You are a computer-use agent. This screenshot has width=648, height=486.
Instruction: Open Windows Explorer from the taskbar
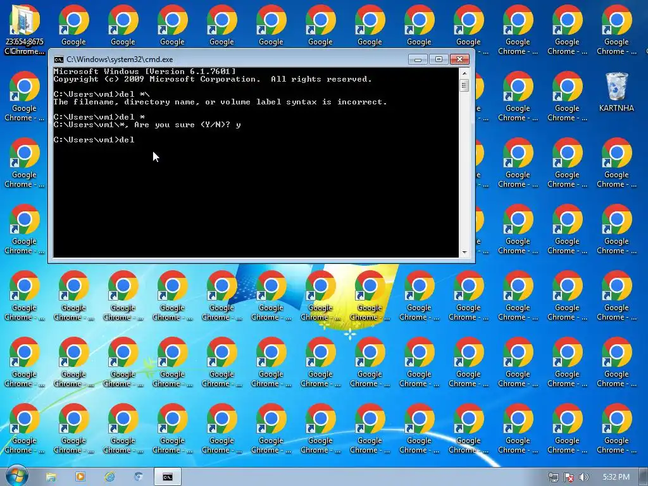[x=51, y=477]
